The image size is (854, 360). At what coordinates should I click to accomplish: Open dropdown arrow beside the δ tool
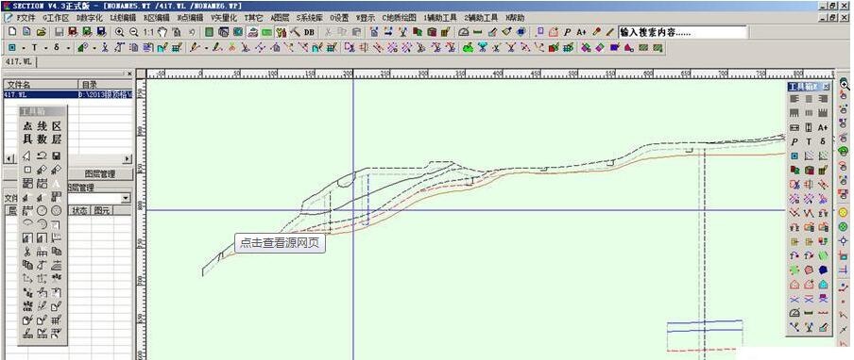pos(68,48)
